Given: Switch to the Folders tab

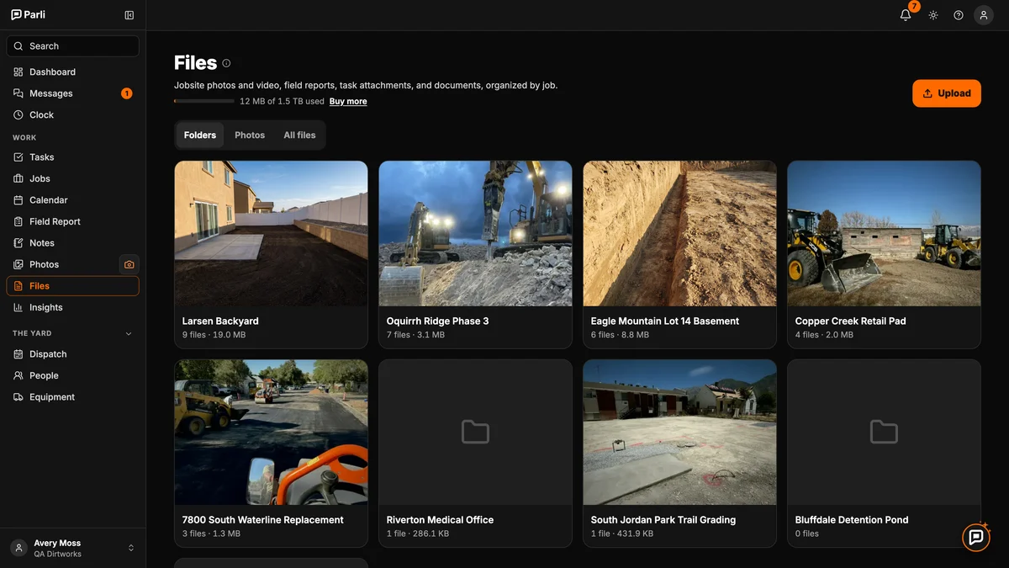Looking at the screenshot, I should pyautogui.click(x=200, y=135).
